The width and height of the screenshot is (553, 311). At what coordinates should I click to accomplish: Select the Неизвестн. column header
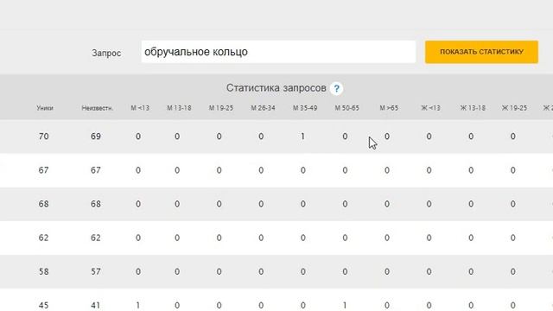click(98, 108)
